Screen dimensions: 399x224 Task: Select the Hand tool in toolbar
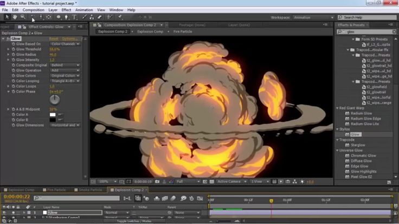15,17
